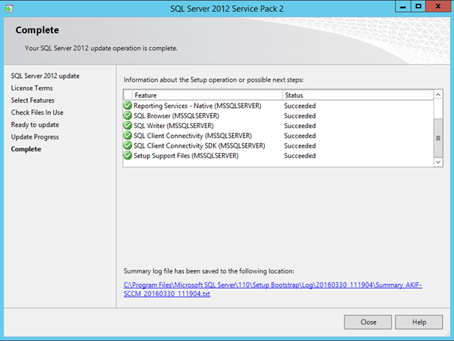Click the green check icon beside SQL Writer
The height and width of the screenshot is (341, 454).
128,125
